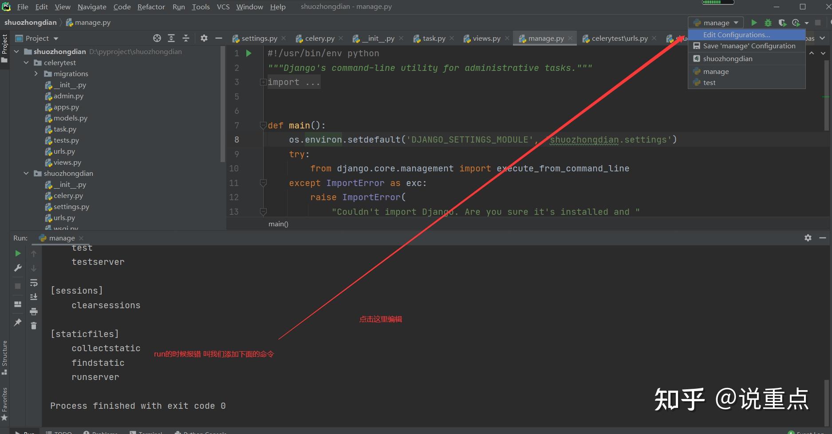Toggle soft-wrap in Run console

pyautogui.click(x=34, y=283)
